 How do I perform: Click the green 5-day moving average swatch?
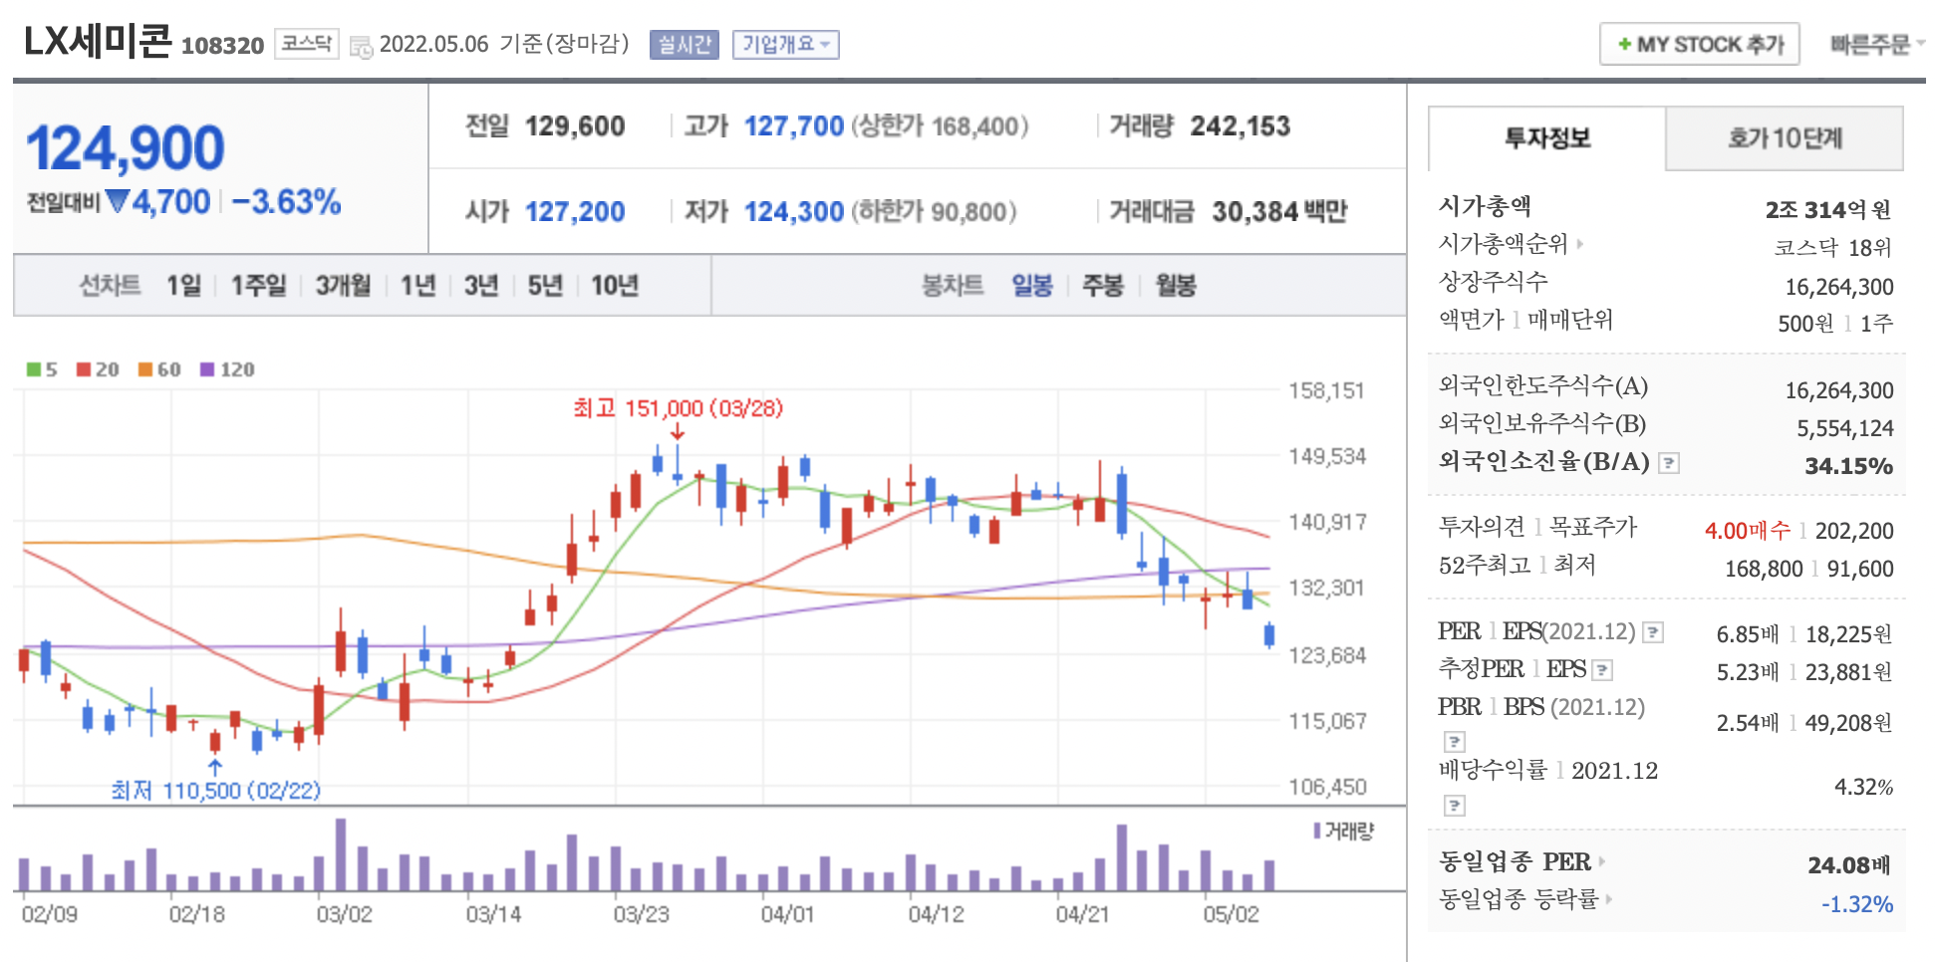coord(34,369)
